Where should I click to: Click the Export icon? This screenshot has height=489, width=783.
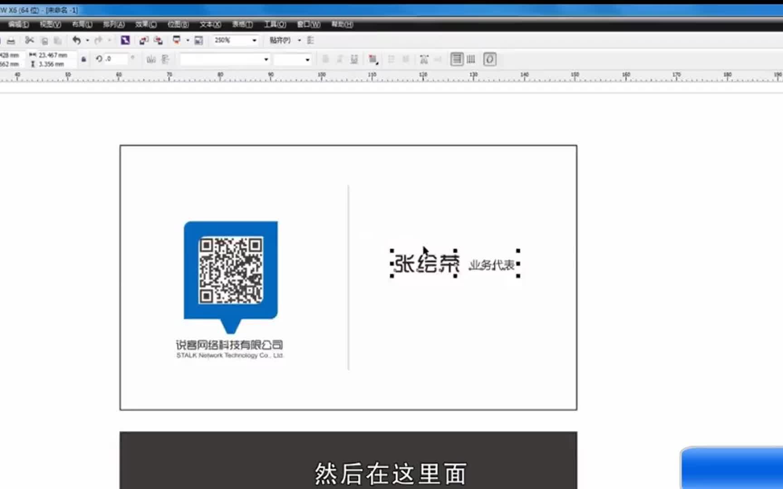tap(158, 40)
